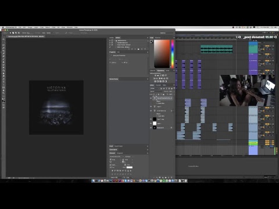Click the hue spectrum slider in Color panel
This screenshot has height=209, width=279.
[x=173, y=54]
